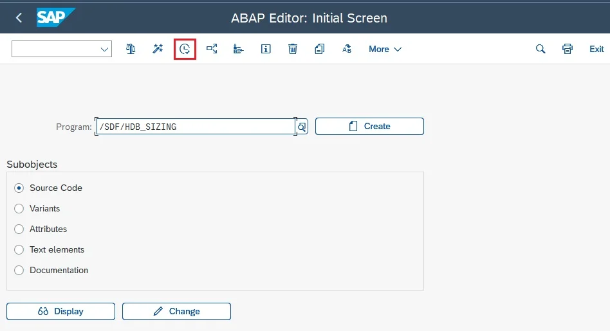The image size is (610, 331).
Task: Delete program with the trash icon
Action: pos(293,49)
